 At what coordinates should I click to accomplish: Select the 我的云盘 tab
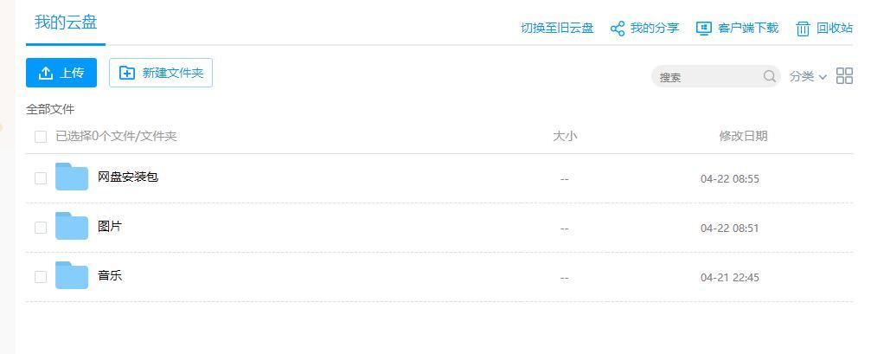coord(66,23)
